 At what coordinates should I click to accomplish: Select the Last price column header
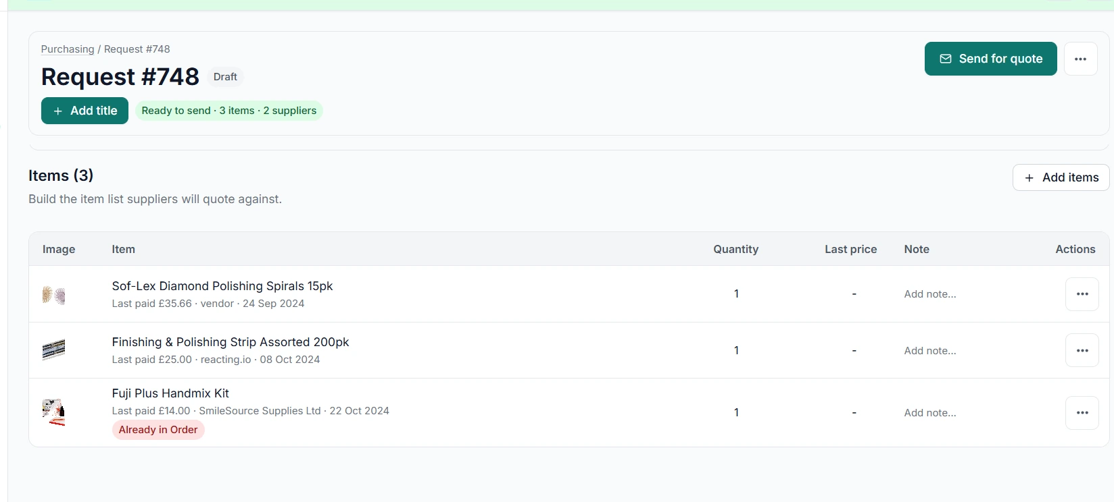850,249
